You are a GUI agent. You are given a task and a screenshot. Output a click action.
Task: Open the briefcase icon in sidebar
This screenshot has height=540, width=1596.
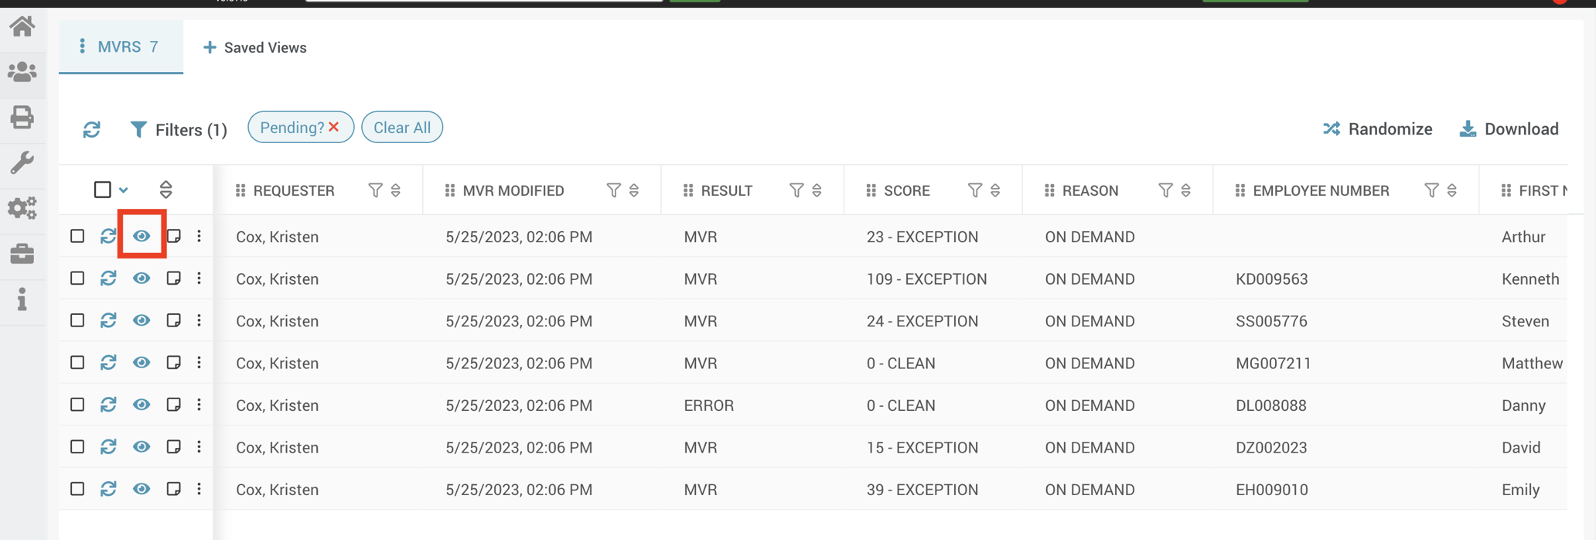(x=22, y=254)
